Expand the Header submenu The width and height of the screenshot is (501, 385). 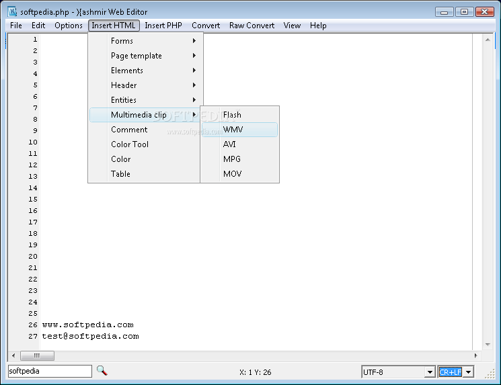(x=146, y=85)
